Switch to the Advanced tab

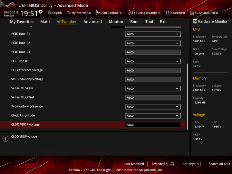coord(92,22)
